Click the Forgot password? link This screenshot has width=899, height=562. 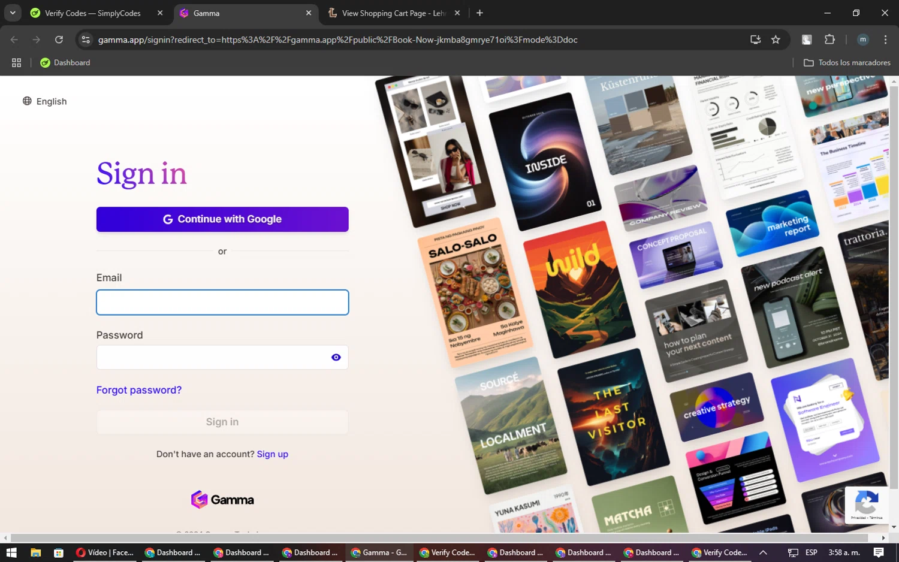coord(139,390)
